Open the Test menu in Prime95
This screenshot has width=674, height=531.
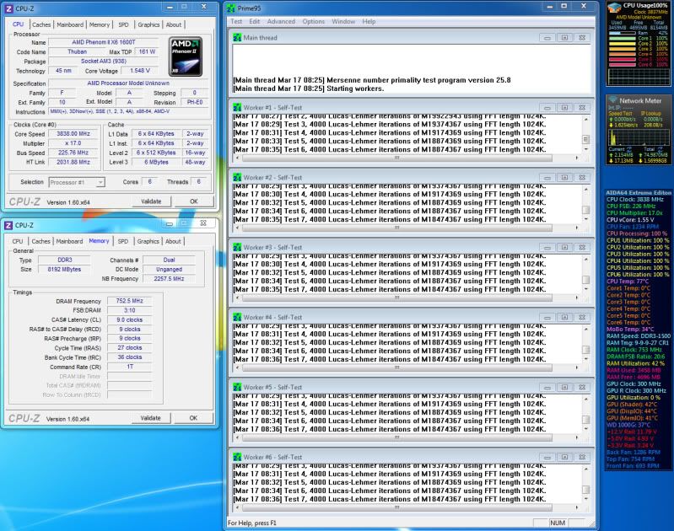tap(236, 21)
